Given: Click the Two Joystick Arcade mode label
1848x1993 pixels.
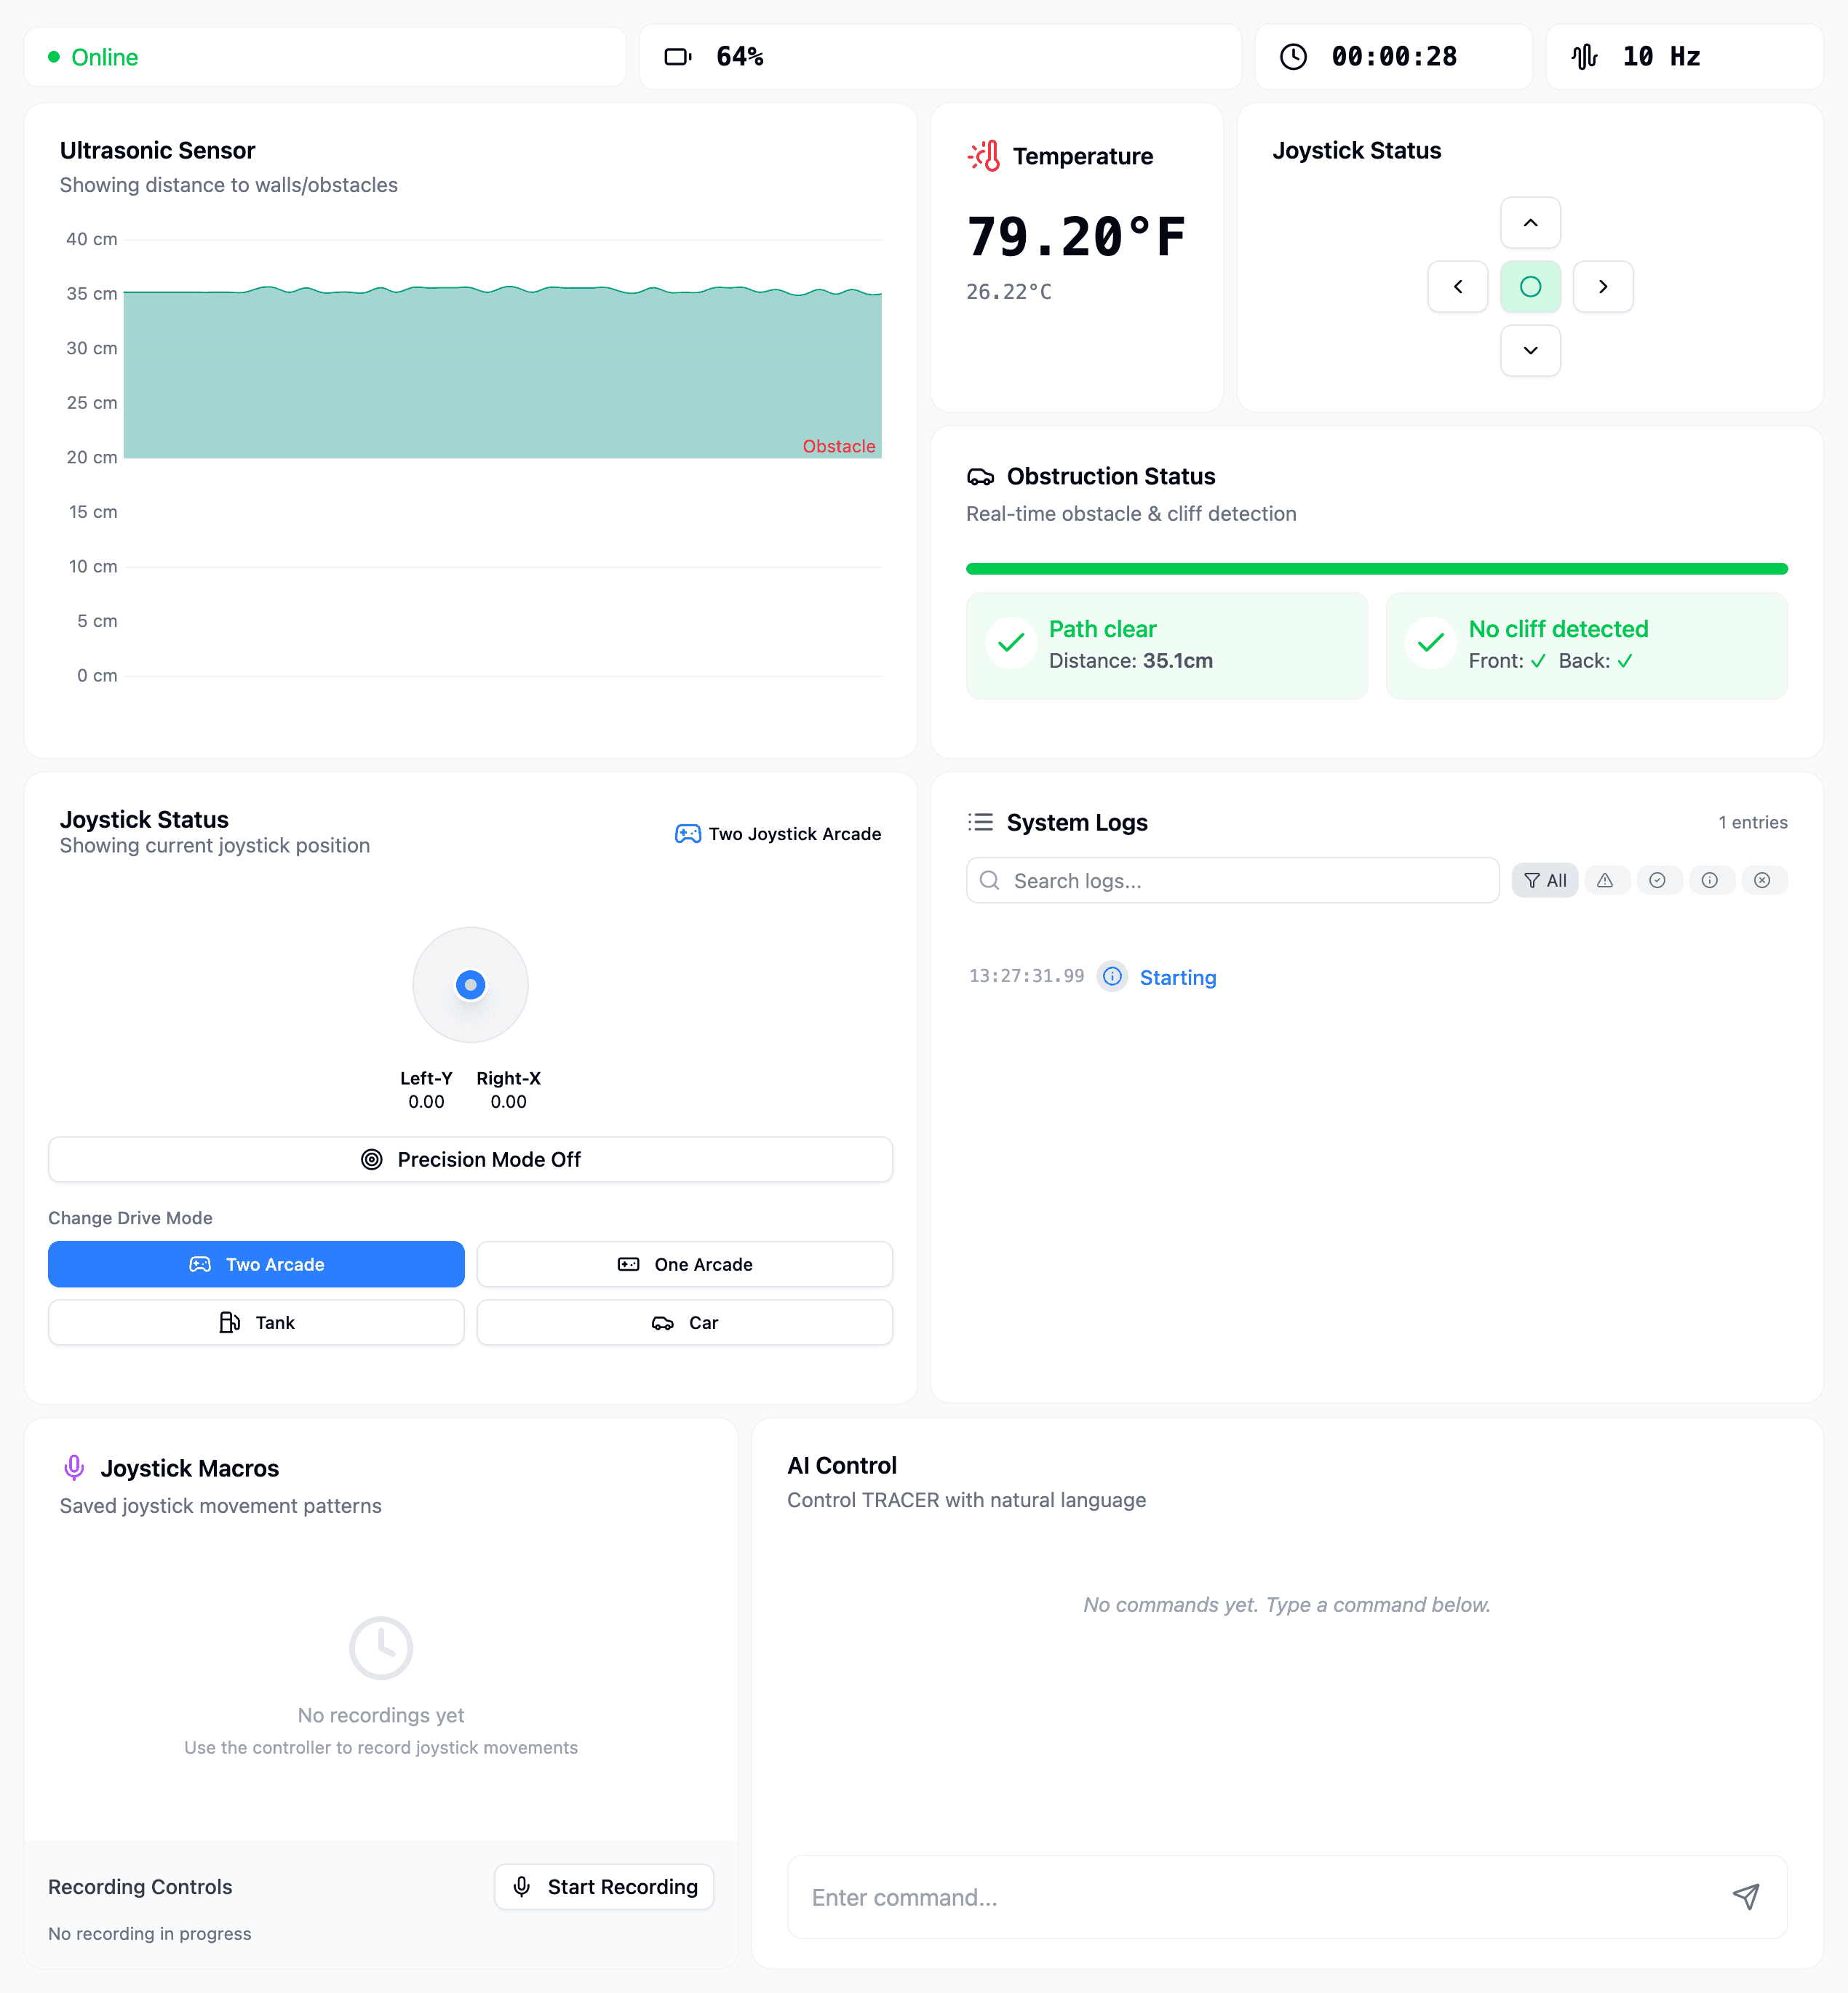Looking at the screenshot, I should tap(795, 834).
